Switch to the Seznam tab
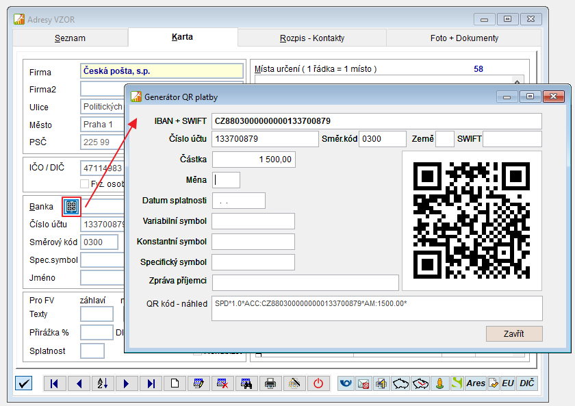This screenshot has height=406, width=575. point(70,38)
